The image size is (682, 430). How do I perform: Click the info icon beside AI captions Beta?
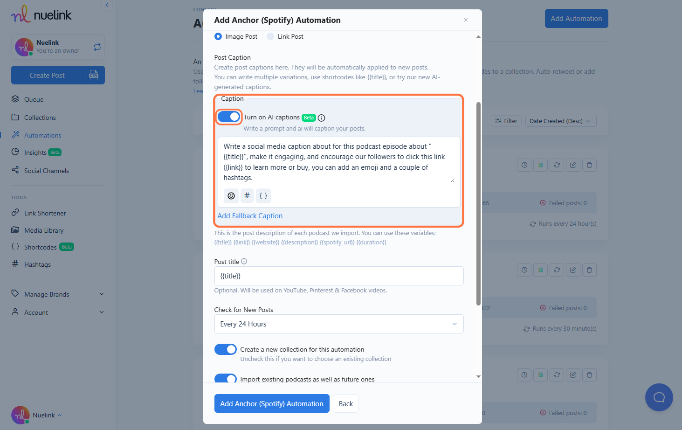point(322,118)
